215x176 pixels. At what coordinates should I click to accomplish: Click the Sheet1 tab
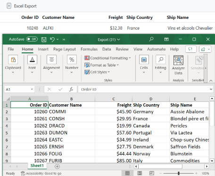[37, 166]
